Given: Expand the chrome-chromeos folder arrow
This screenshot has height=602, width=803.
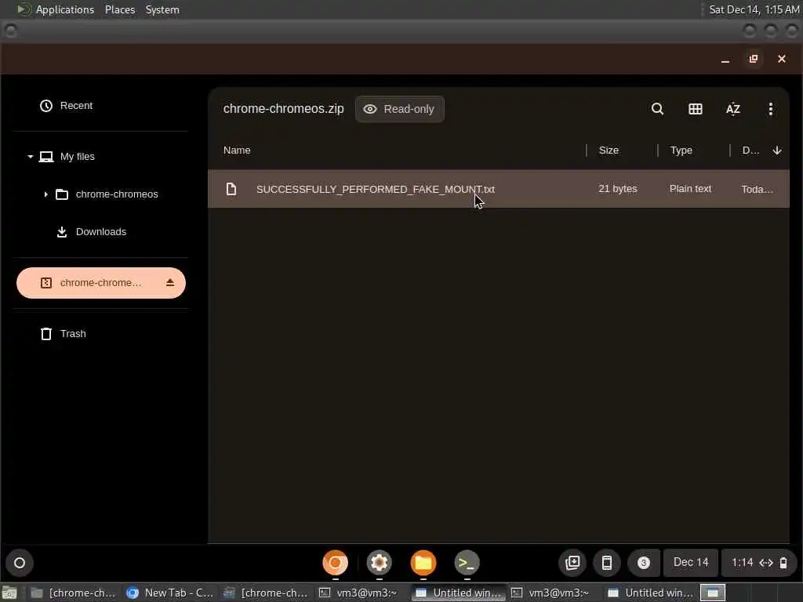Looking at the screenshot, I should click(45, 194).
